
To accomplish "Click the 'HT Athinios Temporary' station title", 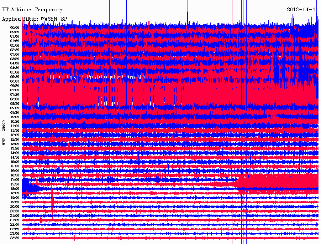I will 32,10.
